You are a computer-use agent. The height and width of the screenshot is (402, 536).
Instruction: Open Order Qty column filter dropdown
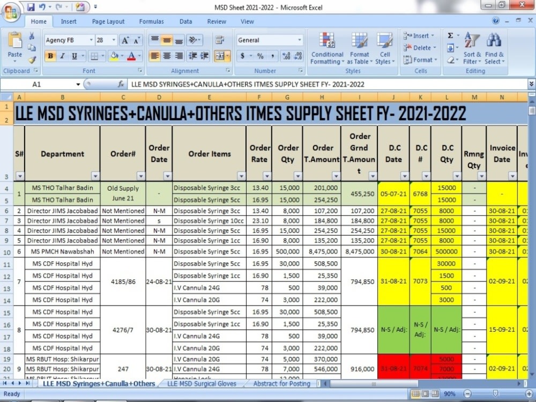coord(298,176)
